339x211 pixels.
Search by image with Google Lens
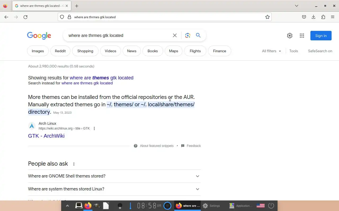(x=188, y=35)
